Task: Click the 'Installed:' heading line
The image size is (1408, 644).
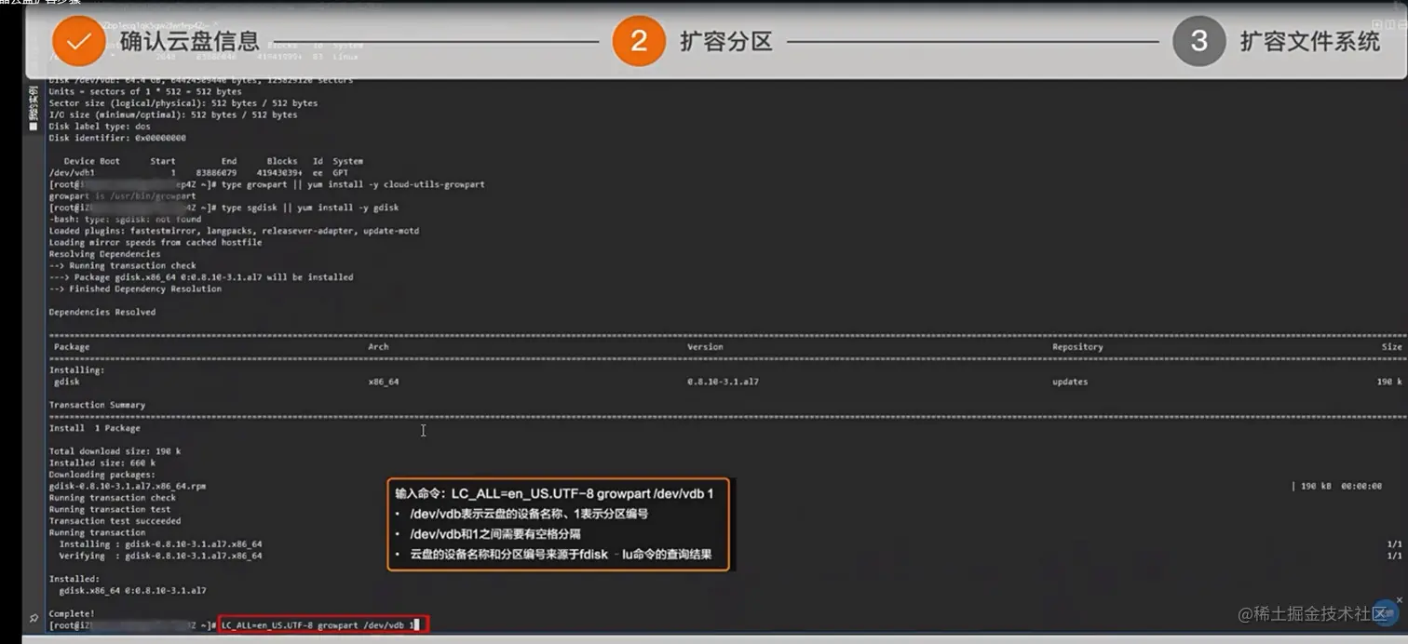Action: click(74, 579)
